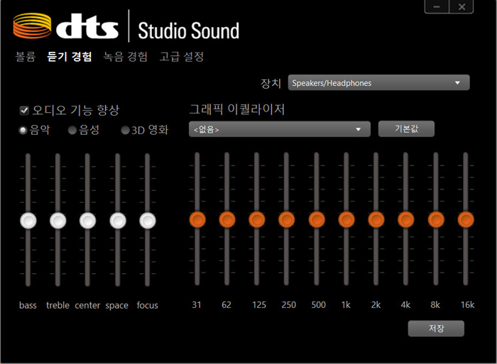Click the 16k equalizer band knob

[466, 220]
